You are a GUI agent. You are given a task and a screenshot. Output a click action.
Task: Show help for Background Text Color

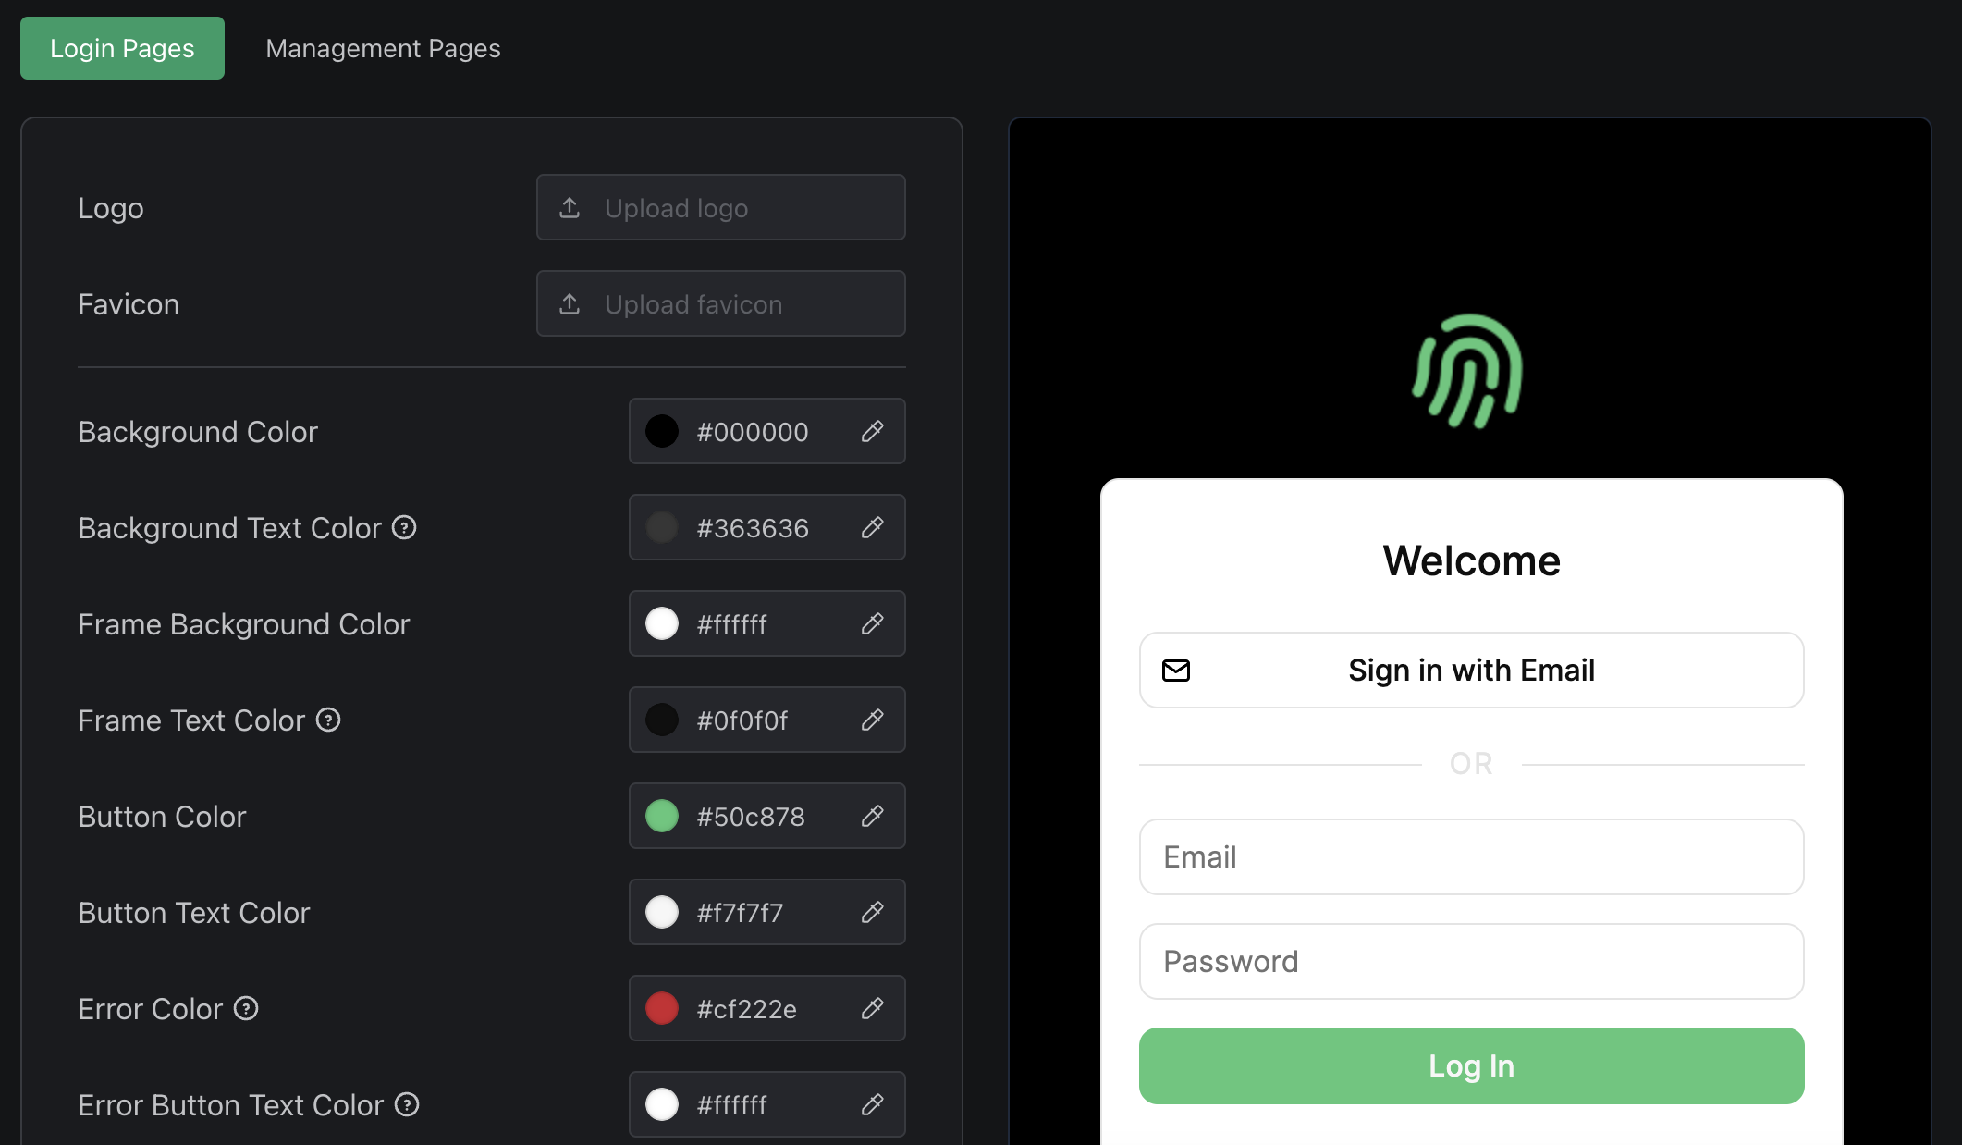tap(404, 527)
